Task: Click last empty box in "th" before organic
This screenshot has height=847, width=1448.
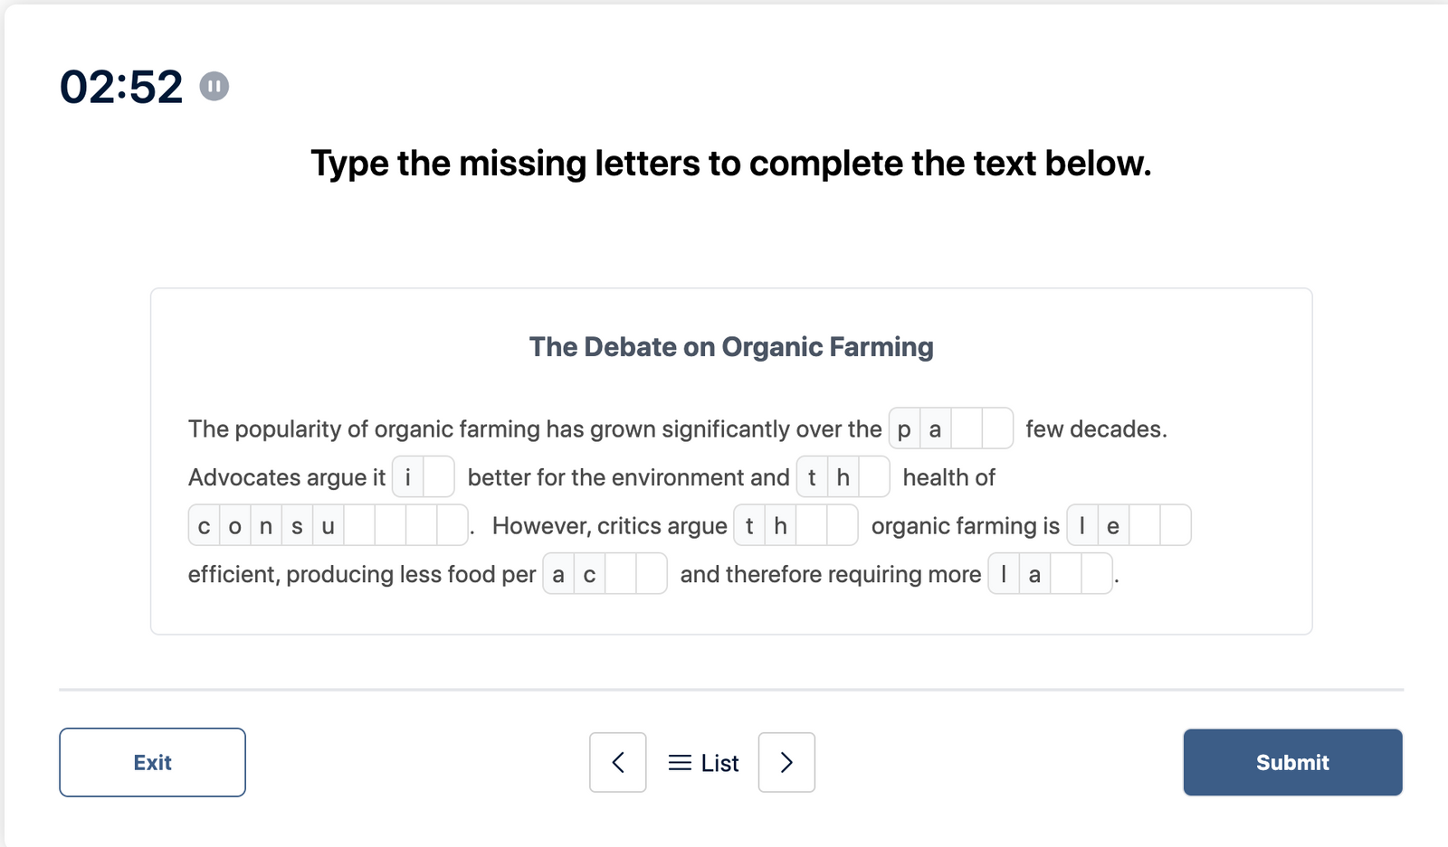Action: click(x=842, y=526)
